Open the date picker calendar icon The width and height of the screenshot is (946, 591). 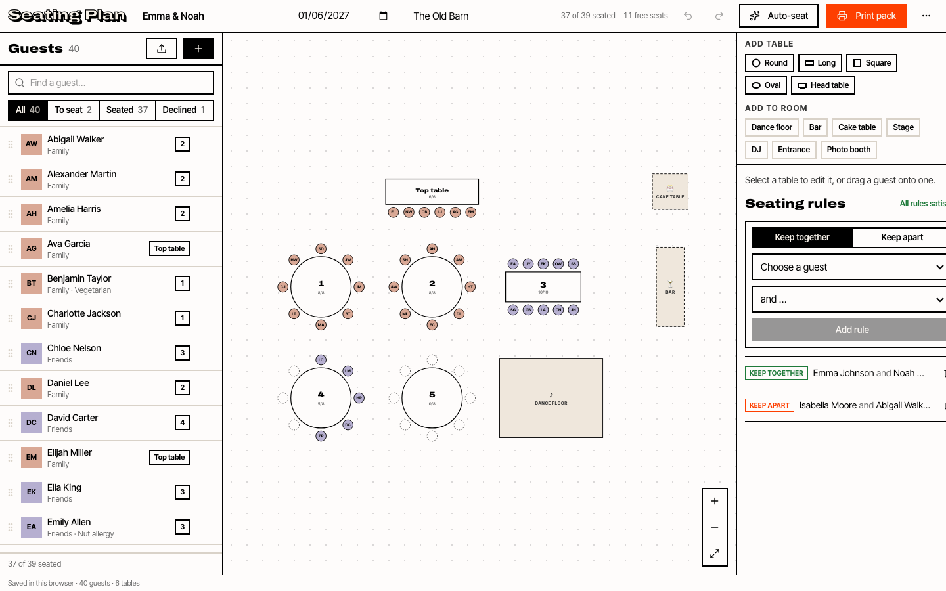[x=383, y=16]
